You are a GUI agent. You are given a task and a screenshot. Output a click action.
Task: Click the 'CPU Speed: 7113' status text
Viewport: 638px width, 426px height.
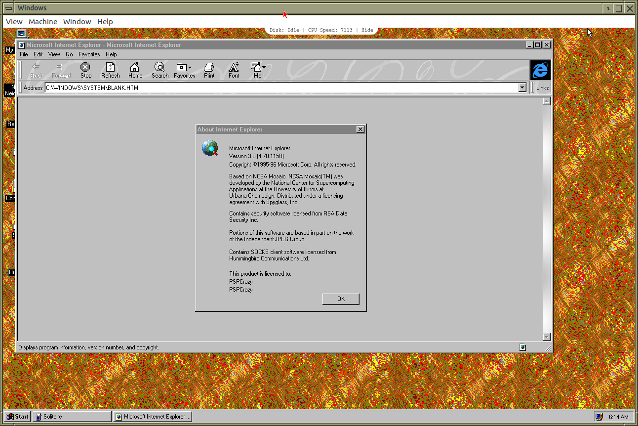pyautogui.click(x=330, y=30)
